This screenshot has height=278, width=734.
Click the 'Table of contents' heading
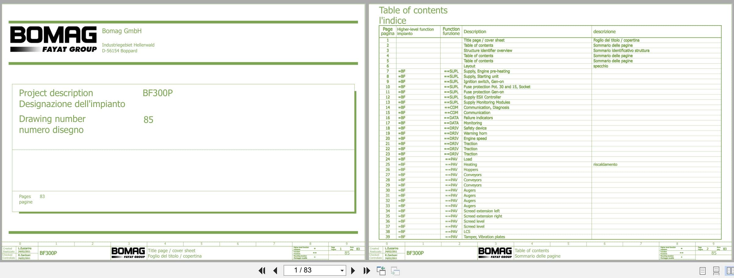coord(413,10)
